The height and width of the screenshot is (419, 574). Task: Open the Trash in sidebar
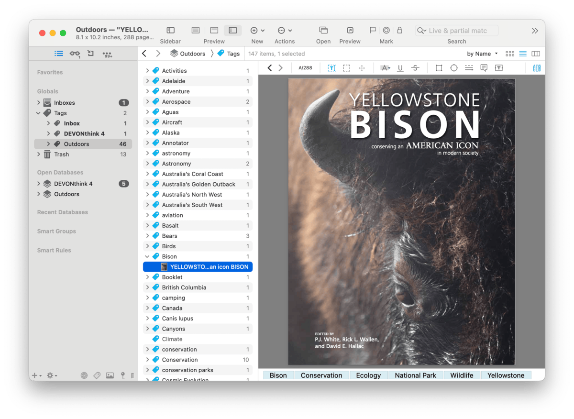(x=61, y=154)
